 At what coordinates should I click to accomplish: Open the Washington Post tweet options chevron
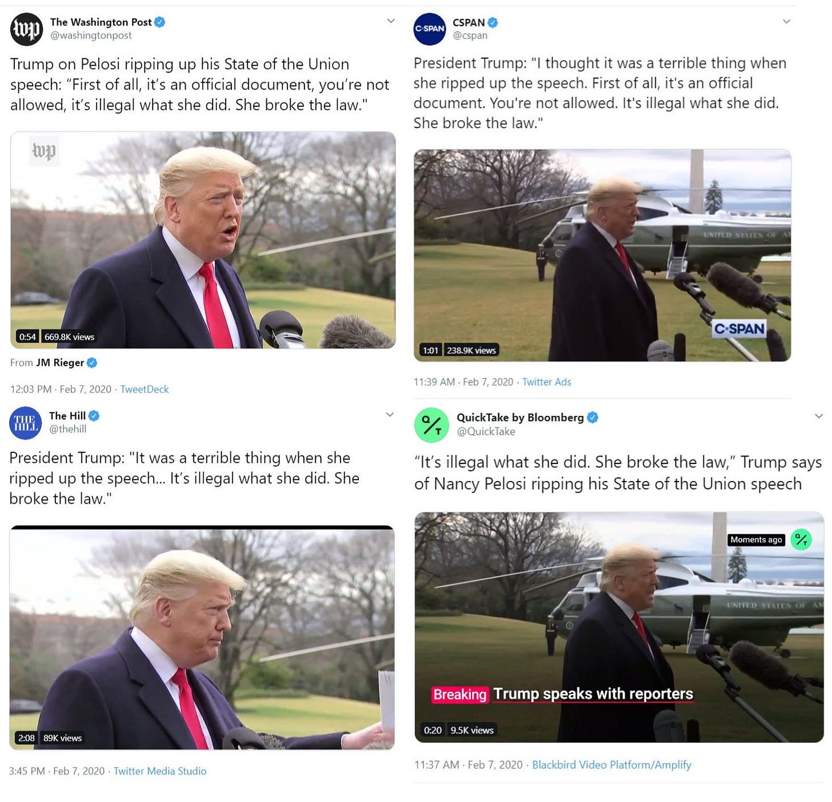[391, 21]
